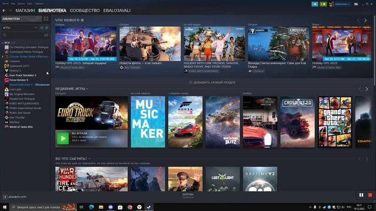Screen dimensions: 376x211
Task: Show next What's New news items
Action: pos(365,21)
